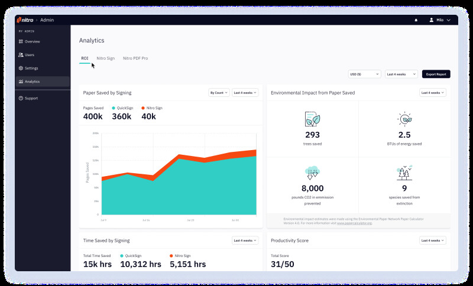
Task: Open the papercalculator.org link
Action: coord(355,223)
